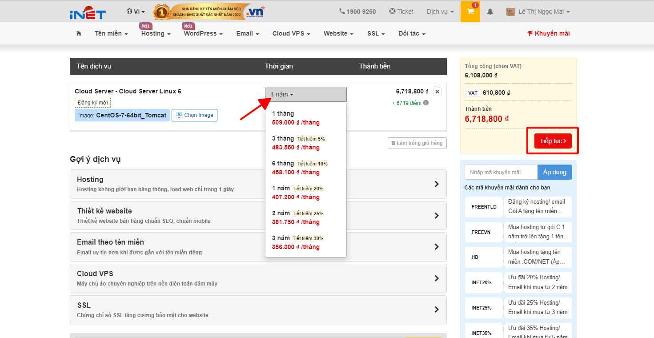Open the Ticket support link
Screen dimensions: 654x338
(x=401, y=12)
